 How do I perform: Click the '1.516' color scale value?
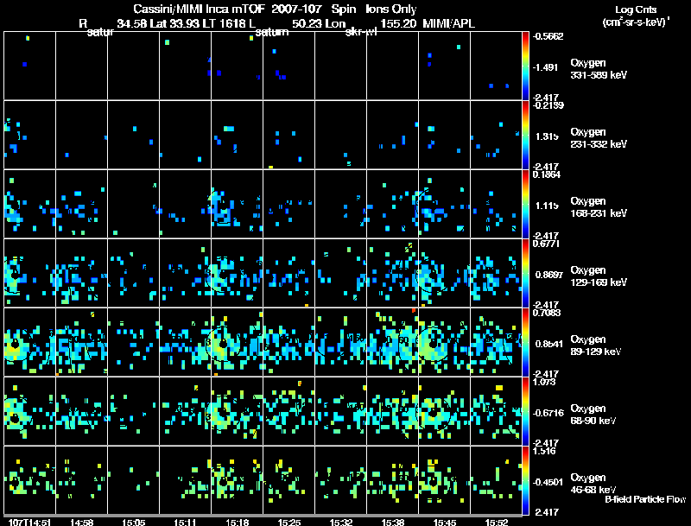pos(544,451)
